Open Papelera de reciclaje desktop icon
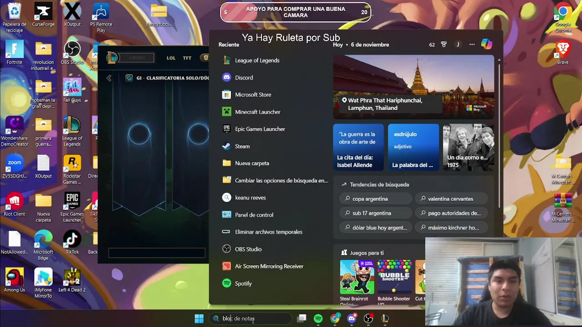582x327 pixels. [x=15, y=18]
